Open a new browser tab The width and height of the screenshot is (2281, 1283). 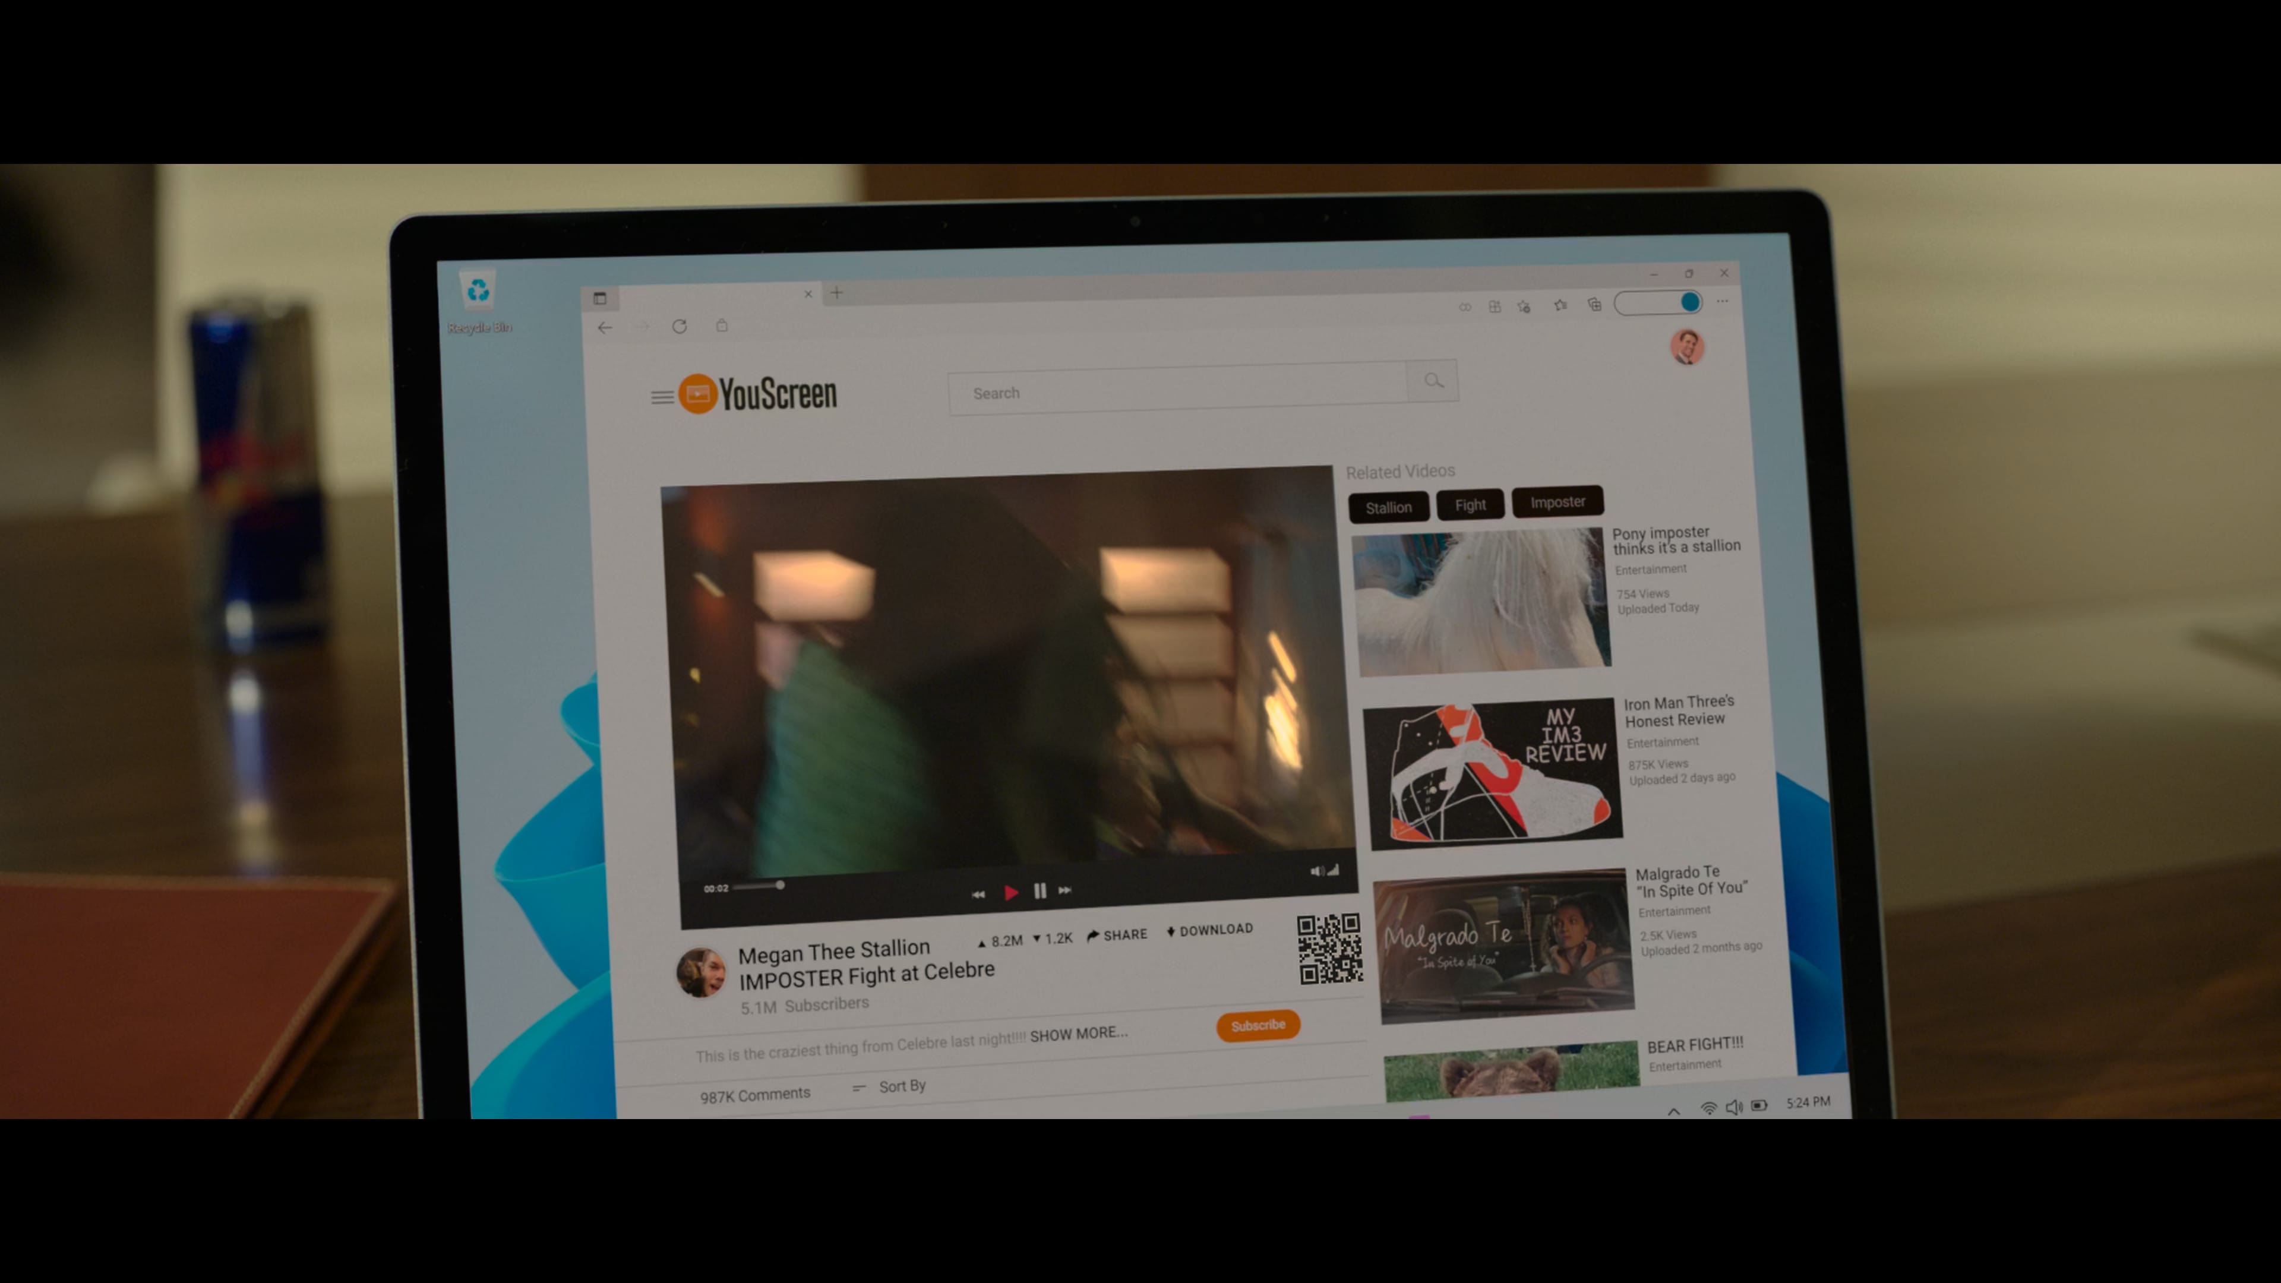click(x=837, y=293)
